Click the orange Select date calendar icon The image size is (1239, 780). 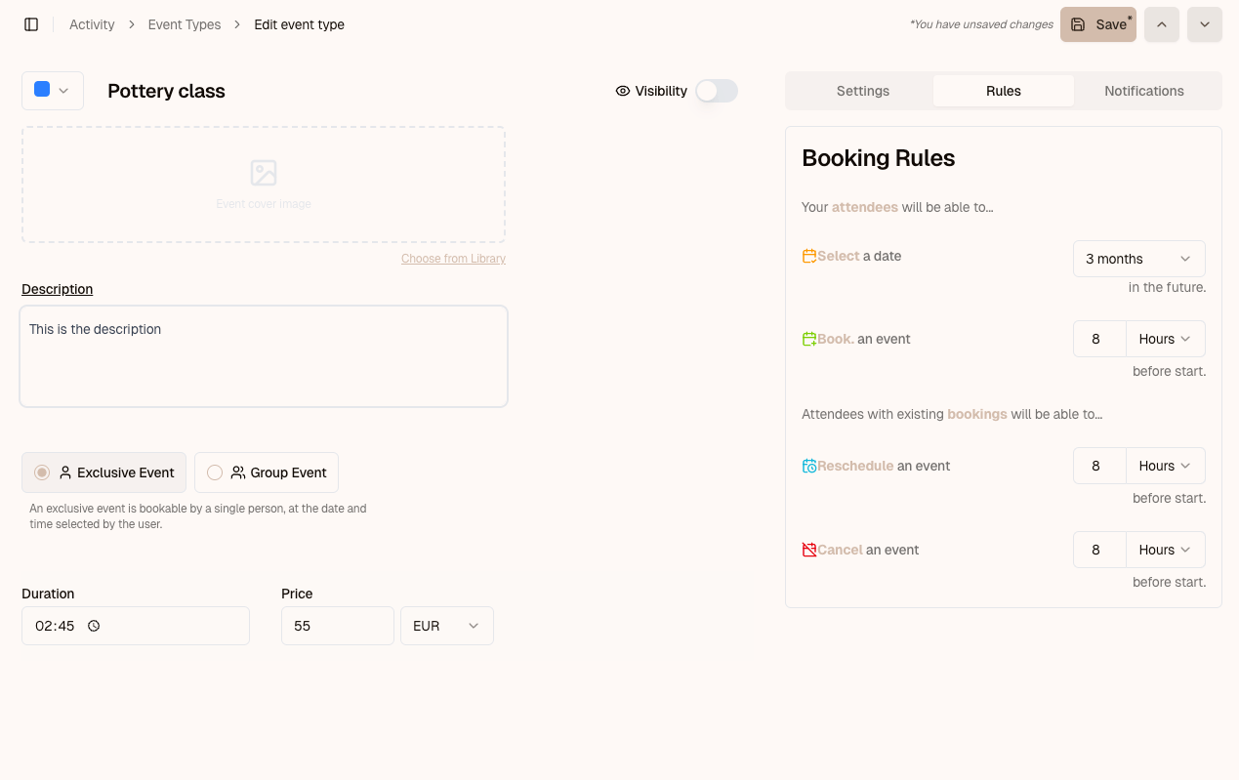[807, 255]
